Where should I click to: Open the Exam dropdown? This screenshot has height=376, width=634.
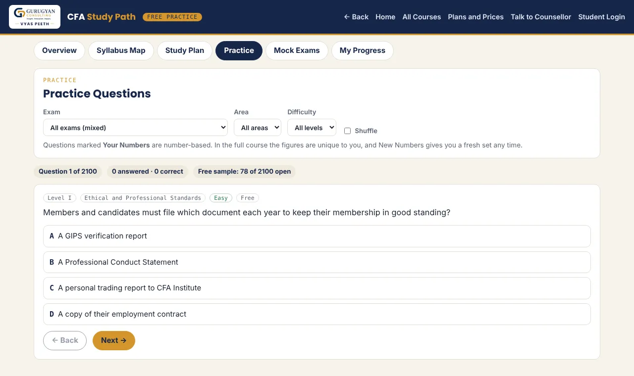[x=135, y=128]
